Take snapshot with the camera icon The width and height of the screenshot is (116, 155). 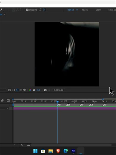[45, 90]
